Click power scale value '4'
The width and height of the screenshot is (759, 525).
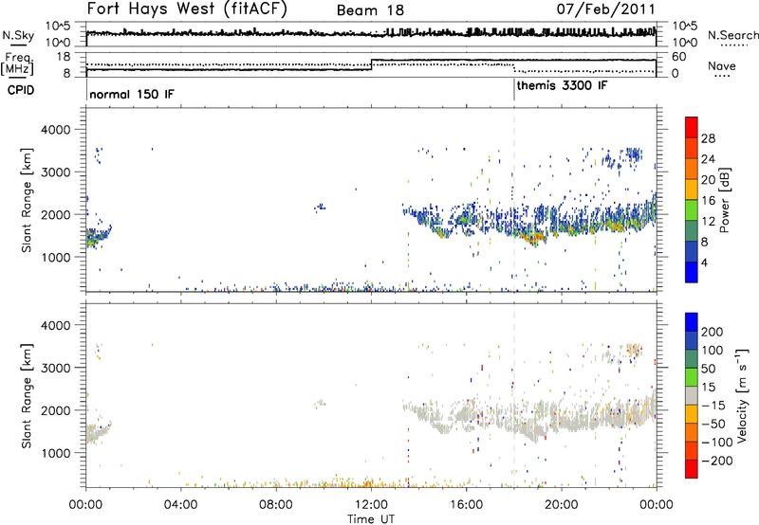(704, 262)
